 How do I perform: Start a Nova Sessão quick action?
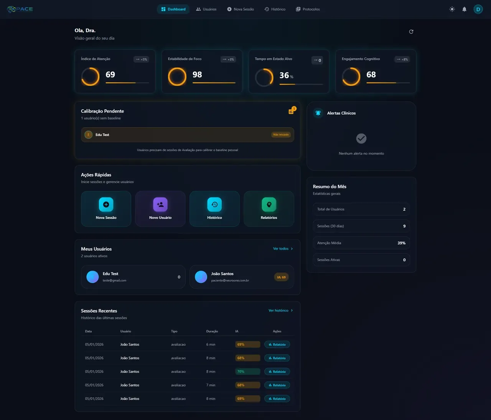106,209
